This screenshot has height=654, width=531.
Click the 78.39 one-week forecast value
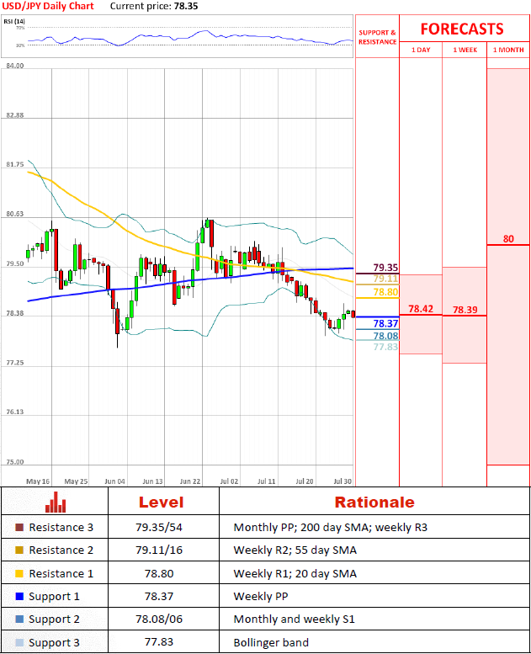click(x=465, y=310)
